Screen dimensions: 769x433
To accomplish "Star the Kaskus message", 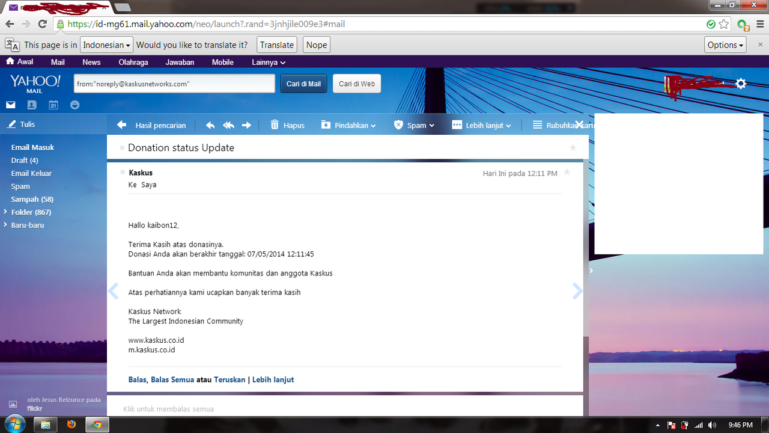I will [x=567, y=173].
